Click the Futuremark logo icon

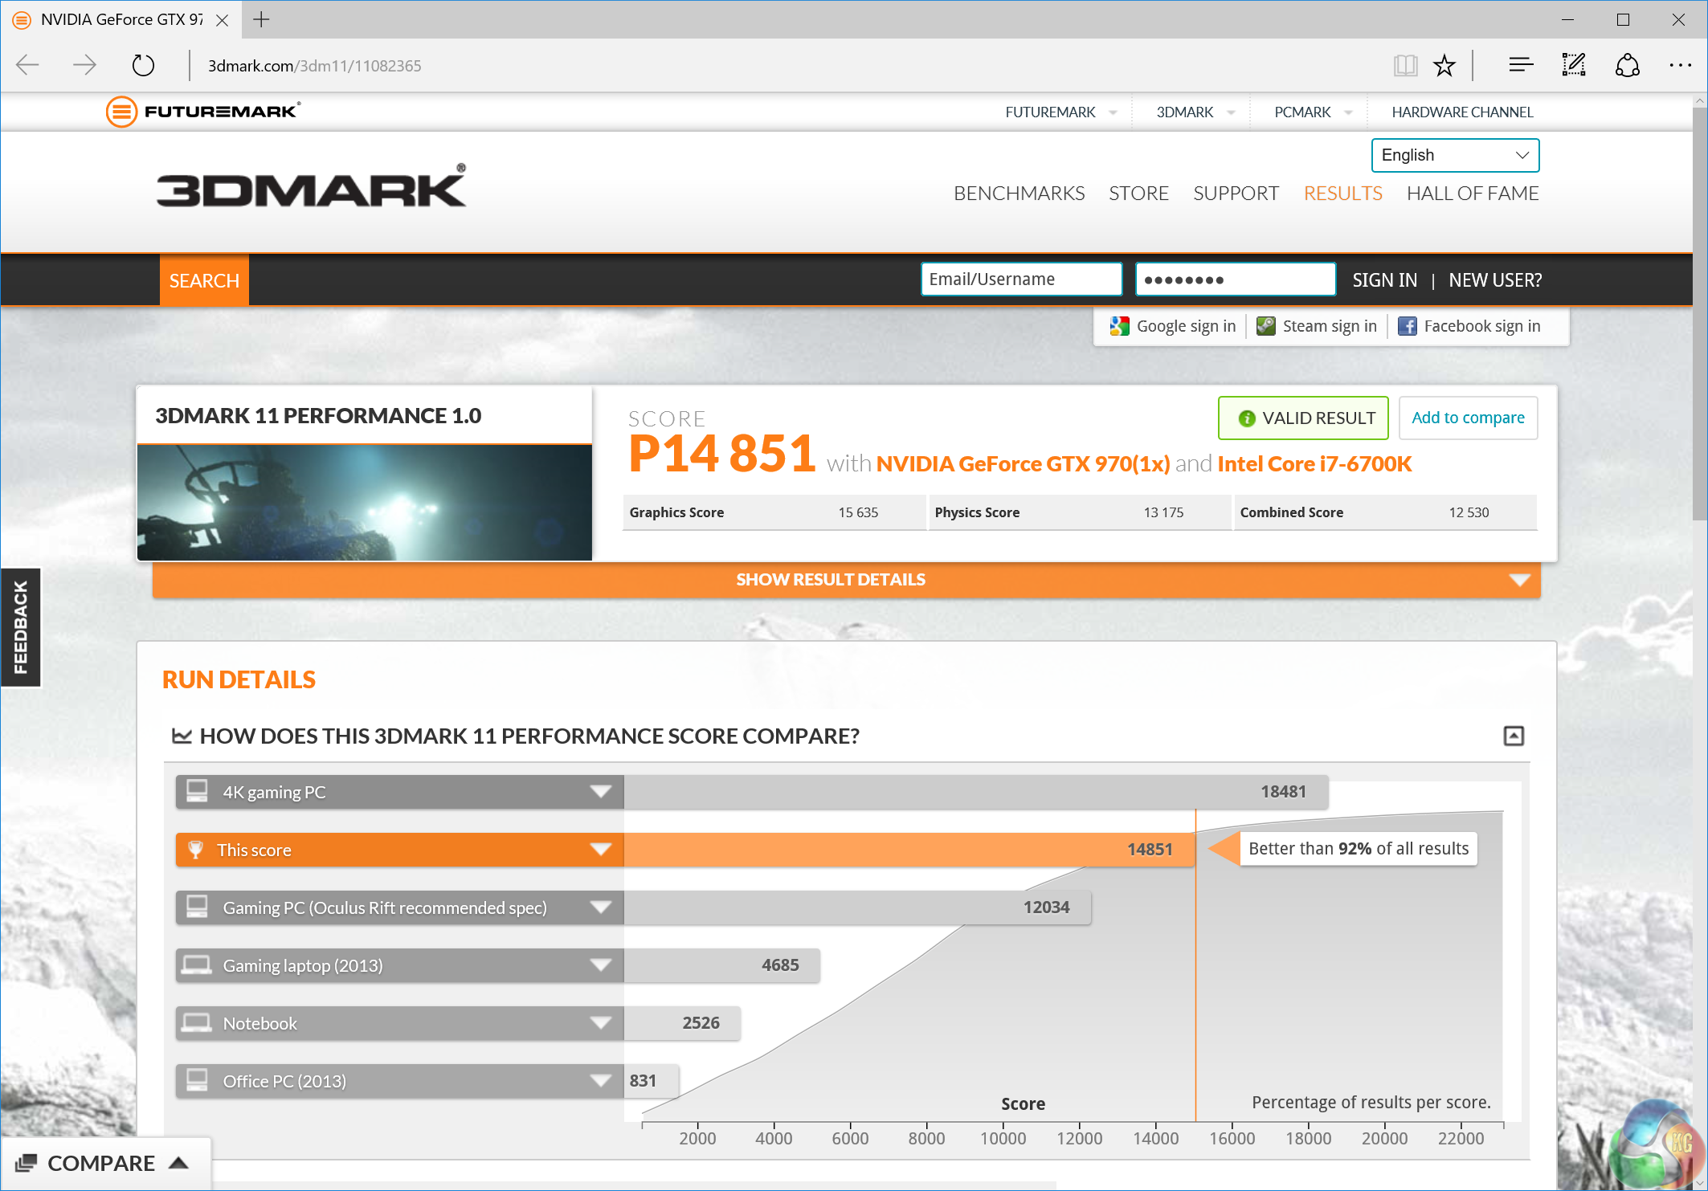coord(121,112)
